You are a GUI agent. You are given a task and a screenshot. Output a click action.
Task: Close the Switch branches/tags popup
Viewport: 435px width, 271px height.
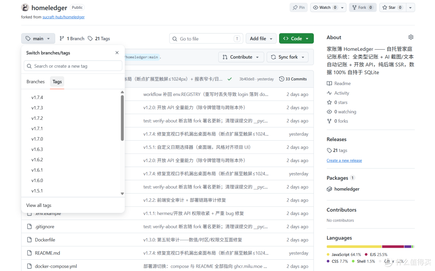pyautogui.click(x=117, y=53)
